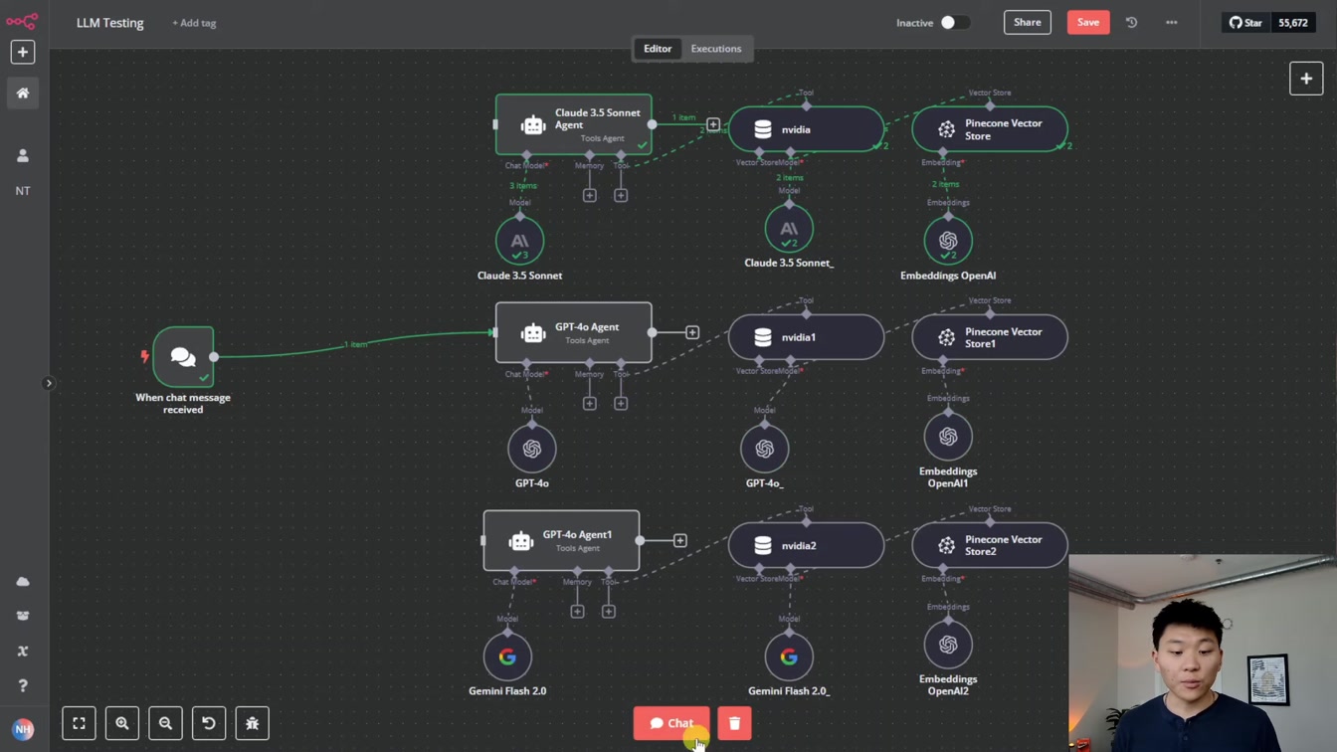Viewport: 1337px width, 752px height.
Task: Add node after GPT-4o Agent output
Action: point(692,332)
